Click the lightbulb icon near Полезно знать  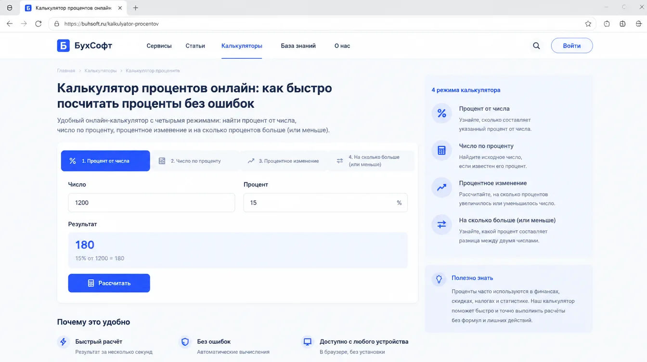(439, 279)
